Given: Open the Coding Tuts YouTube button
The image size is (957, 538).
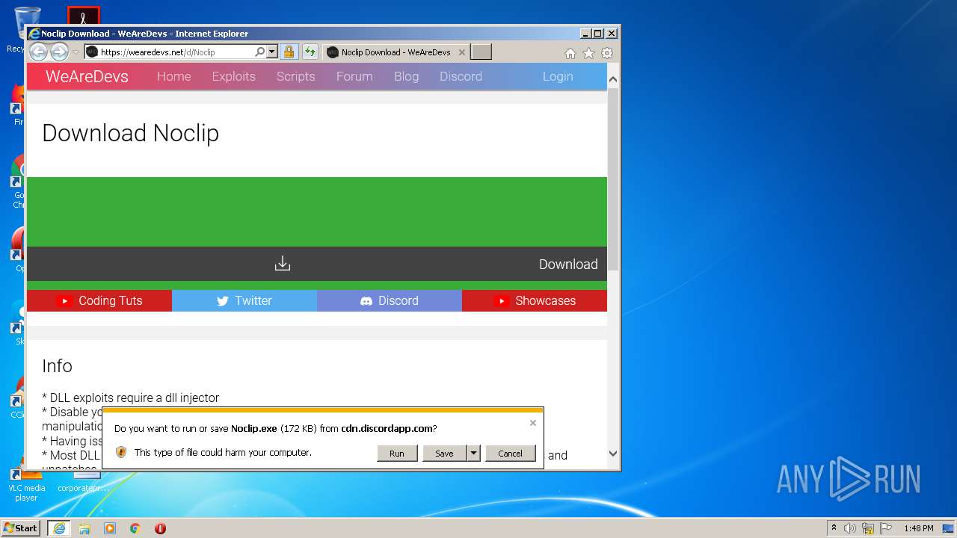Looking at the screenshot, I should [x=99, y=300].
